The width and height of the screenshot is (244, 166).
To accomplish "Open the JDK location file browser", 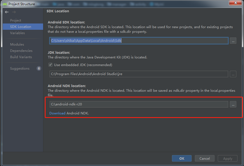I will [233, 74].
